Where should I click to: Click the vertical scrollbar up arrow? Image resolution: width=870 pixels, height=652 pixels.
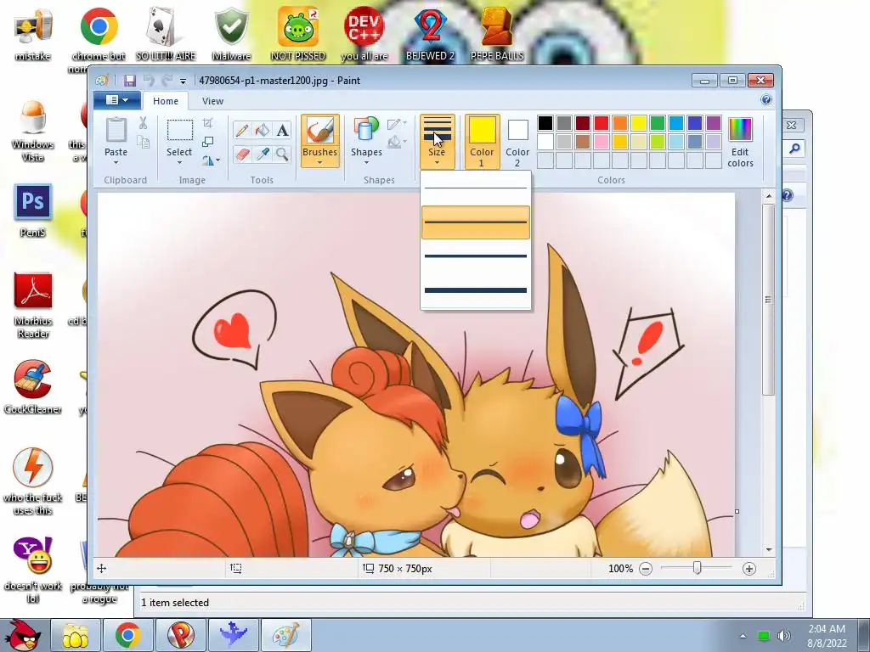click(x=768, y=196)
